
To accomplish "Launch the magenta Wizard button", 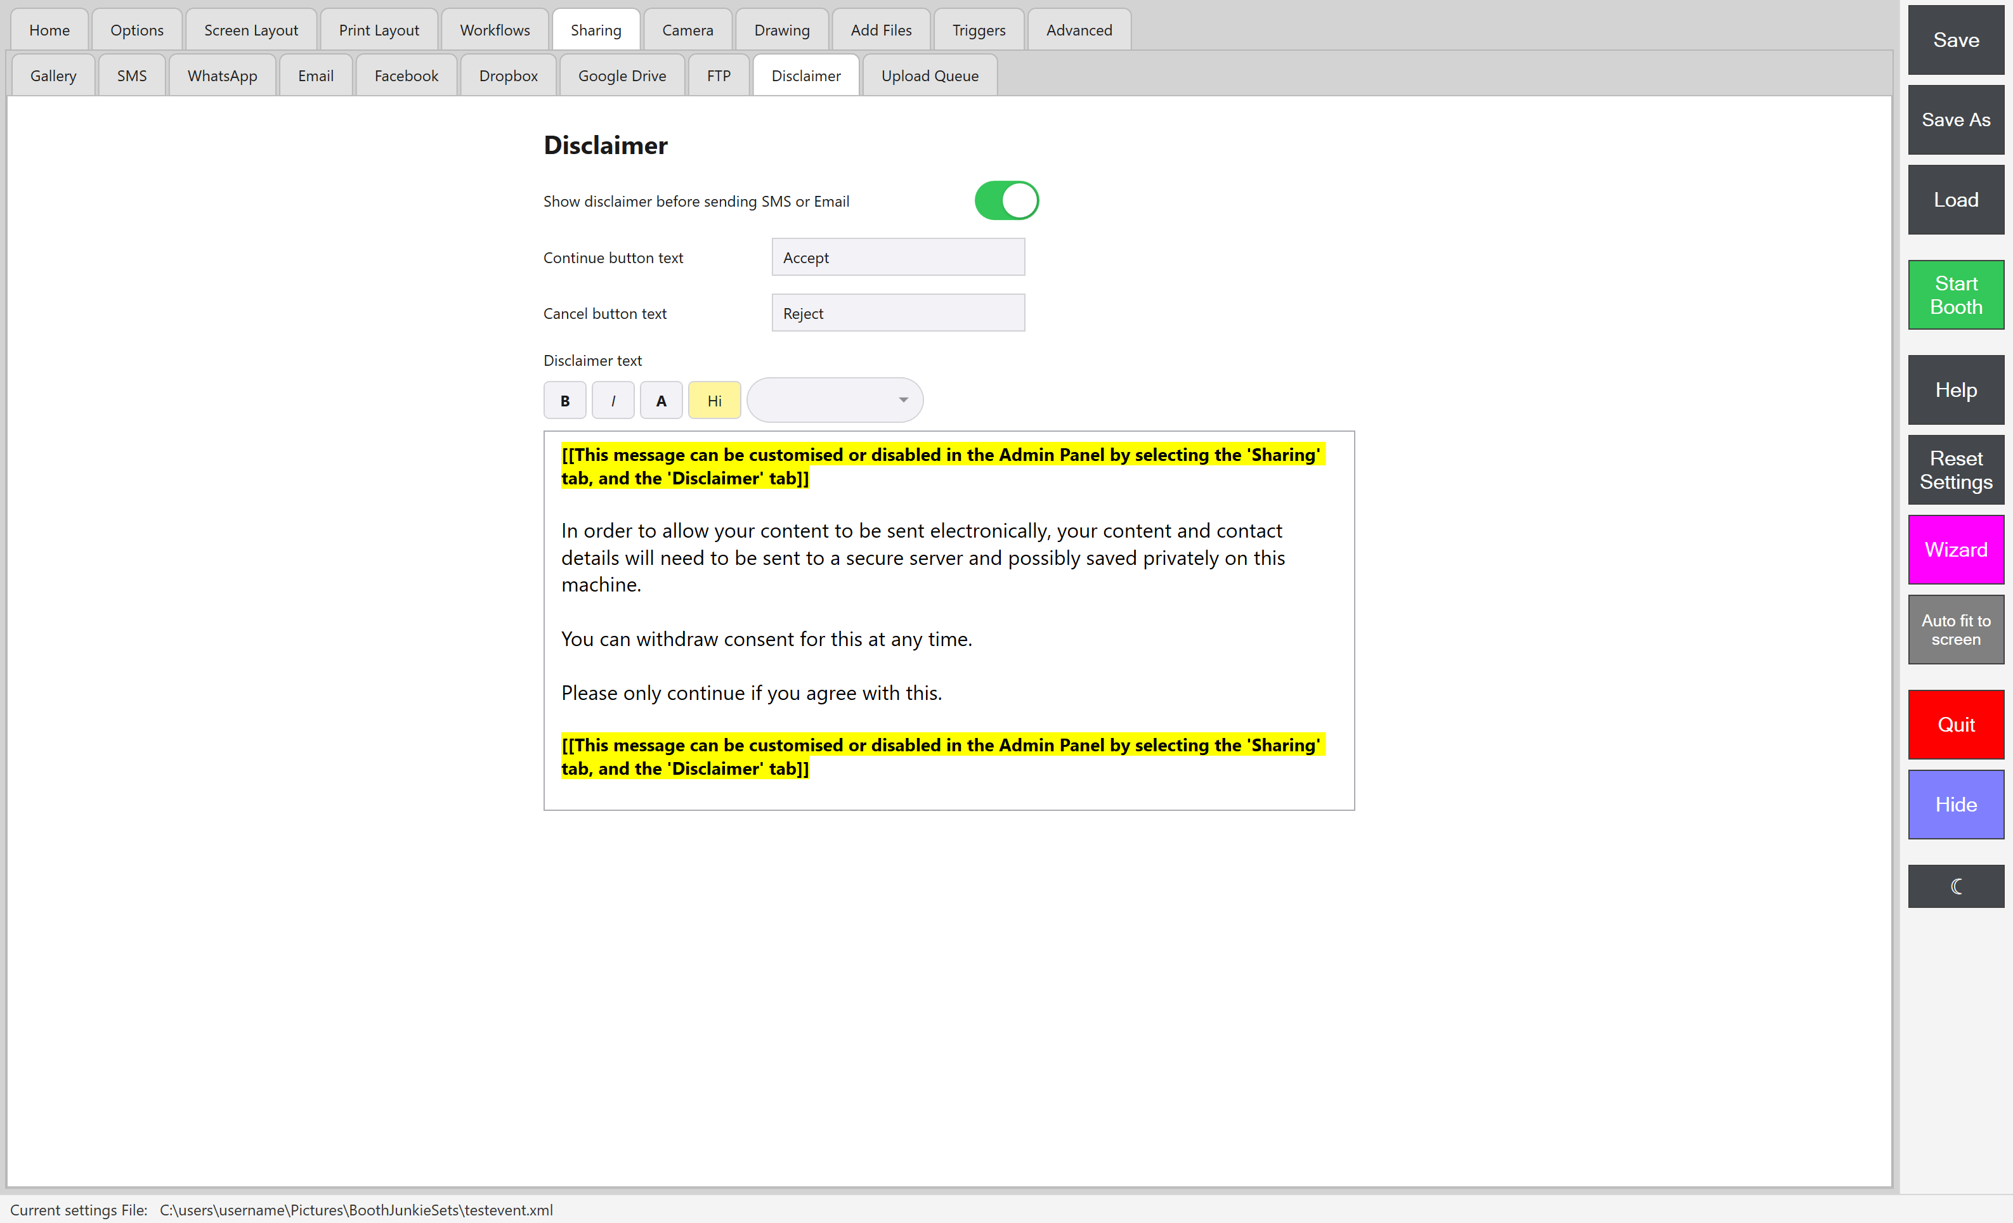I will point(1956,550).
